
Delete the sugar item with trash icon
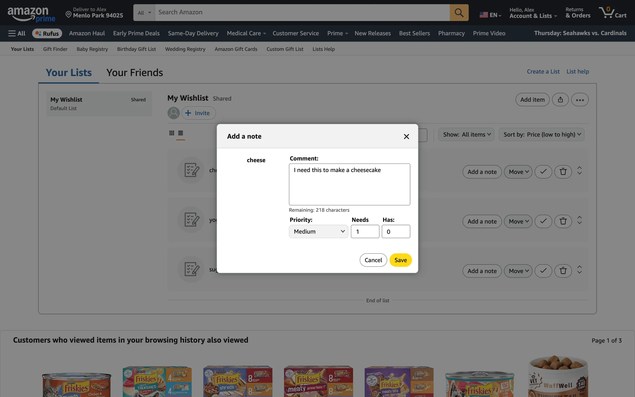563,271
